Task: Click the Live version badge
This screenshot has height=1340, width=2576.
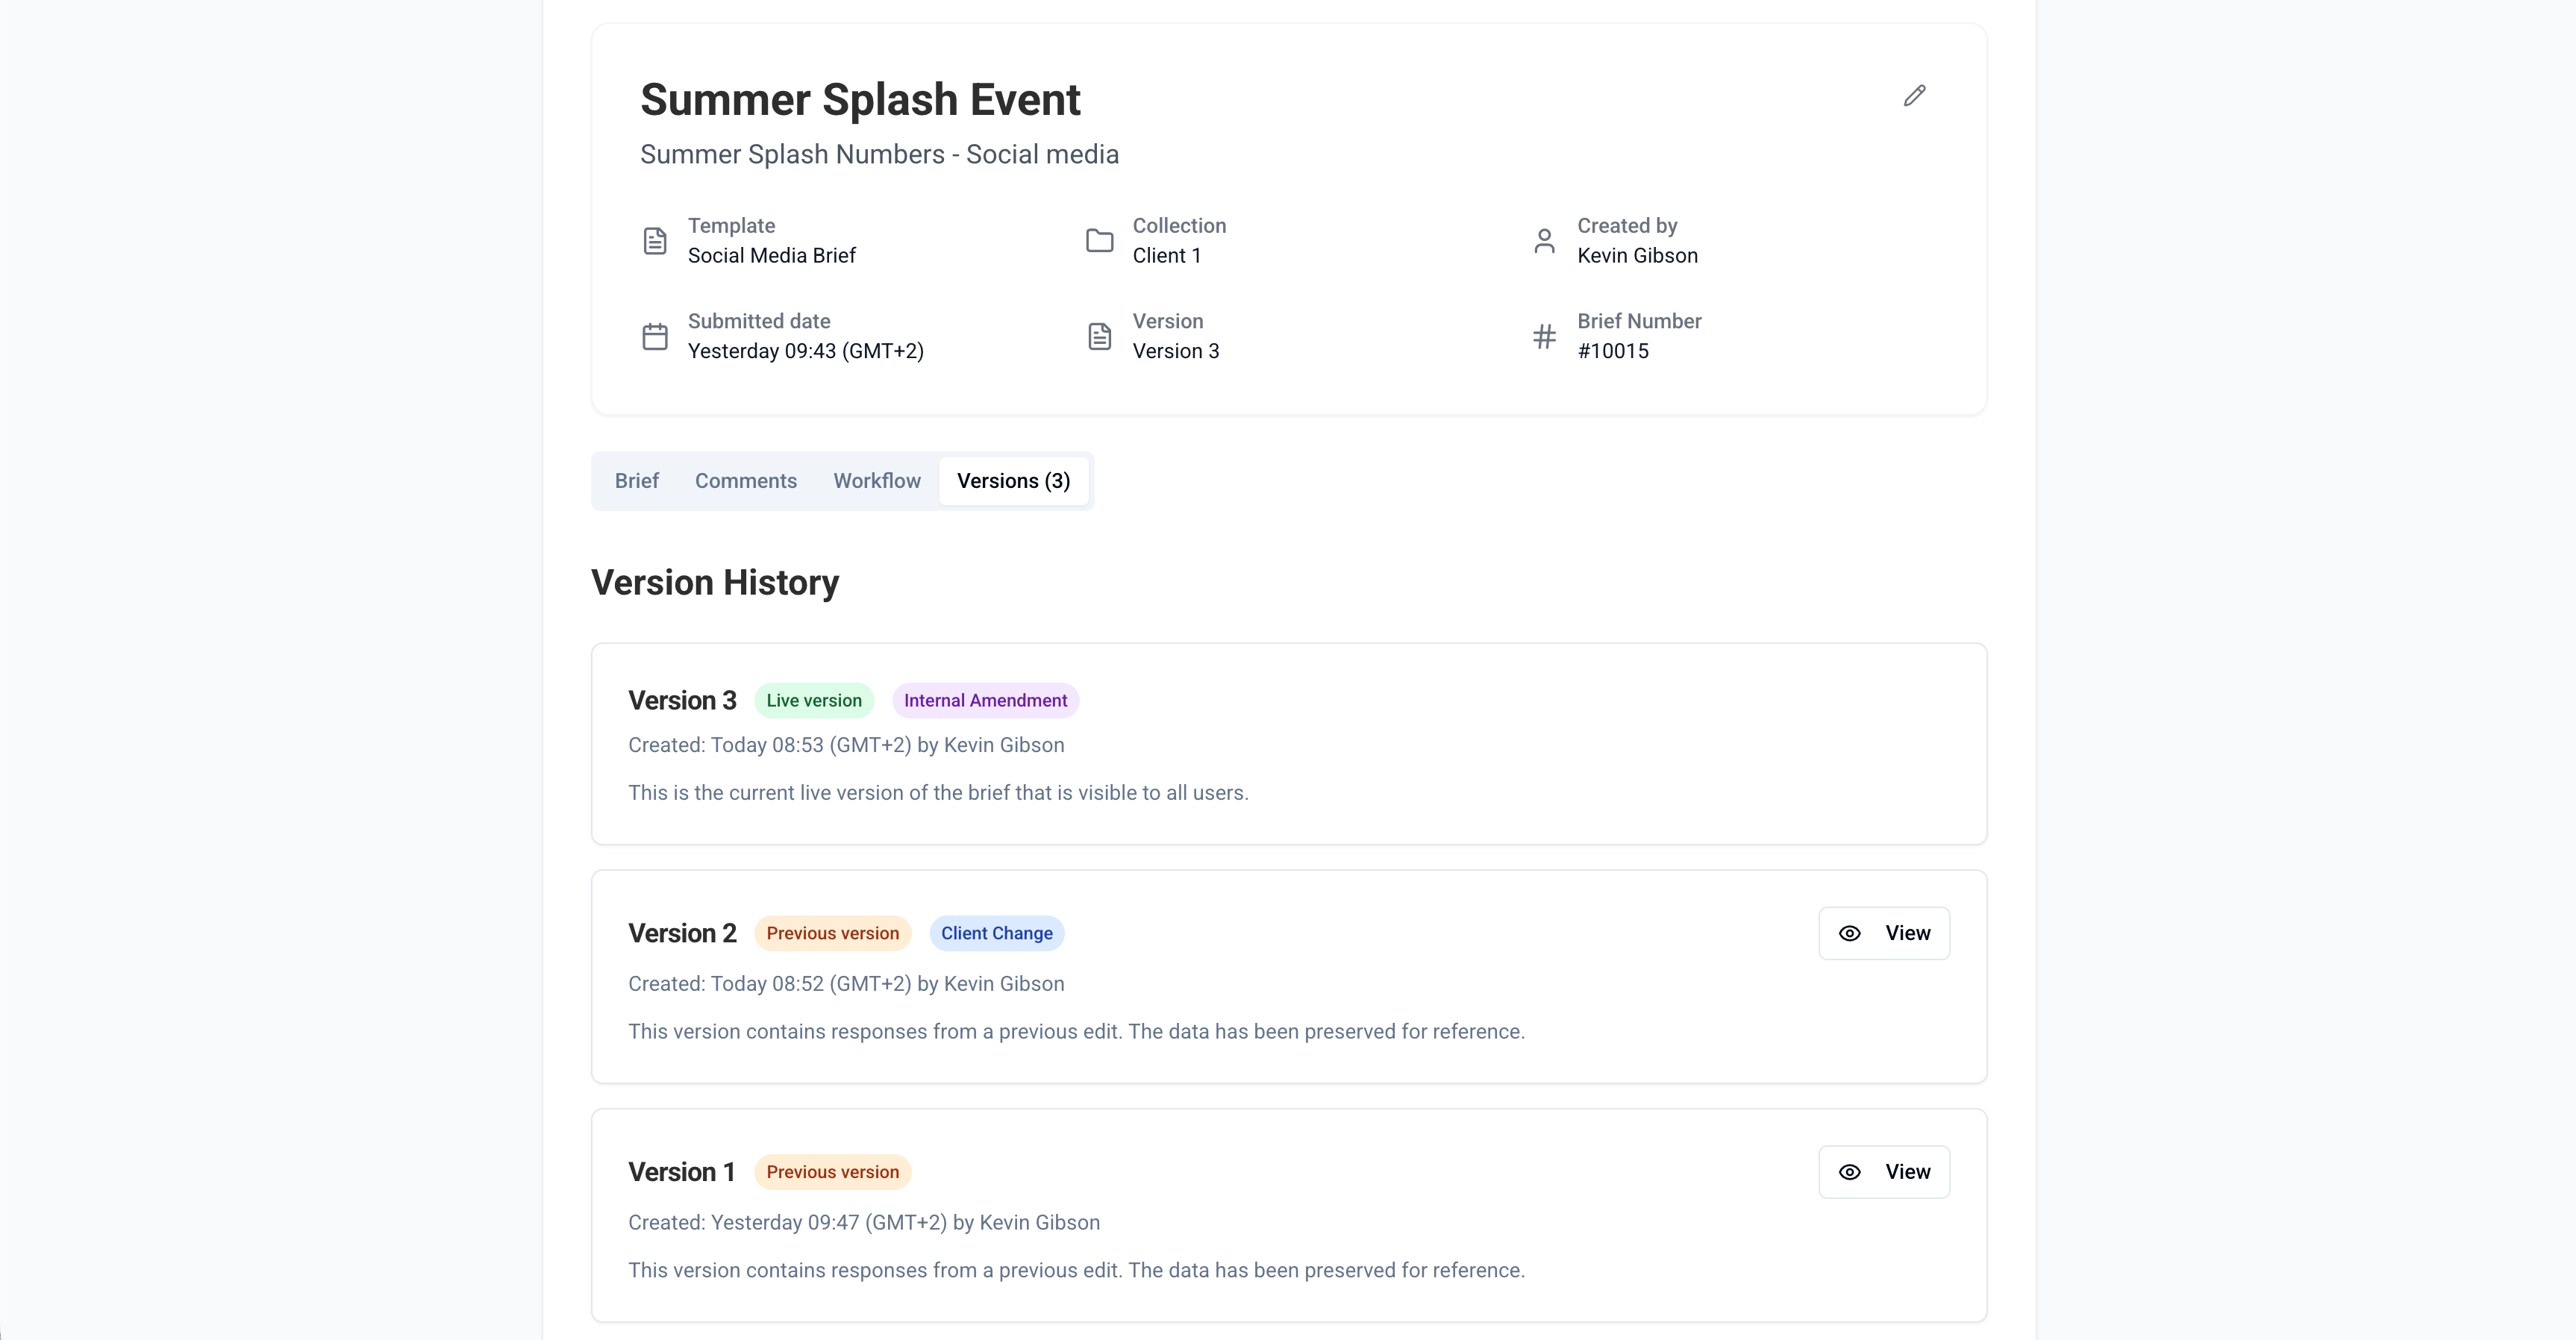Action: [x=813, y=701]
